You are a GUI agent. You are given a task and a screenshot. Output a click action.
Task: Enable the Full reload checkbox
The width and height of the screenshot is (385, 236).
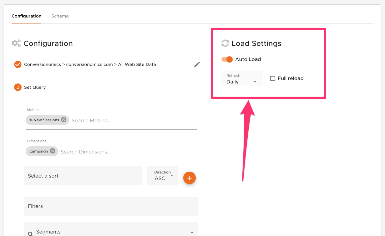272,78
